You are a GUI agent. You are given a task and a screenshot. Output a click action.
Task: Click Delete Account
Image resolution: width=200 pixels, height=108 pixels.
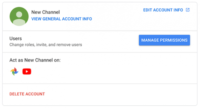click(x=27, y=94)
